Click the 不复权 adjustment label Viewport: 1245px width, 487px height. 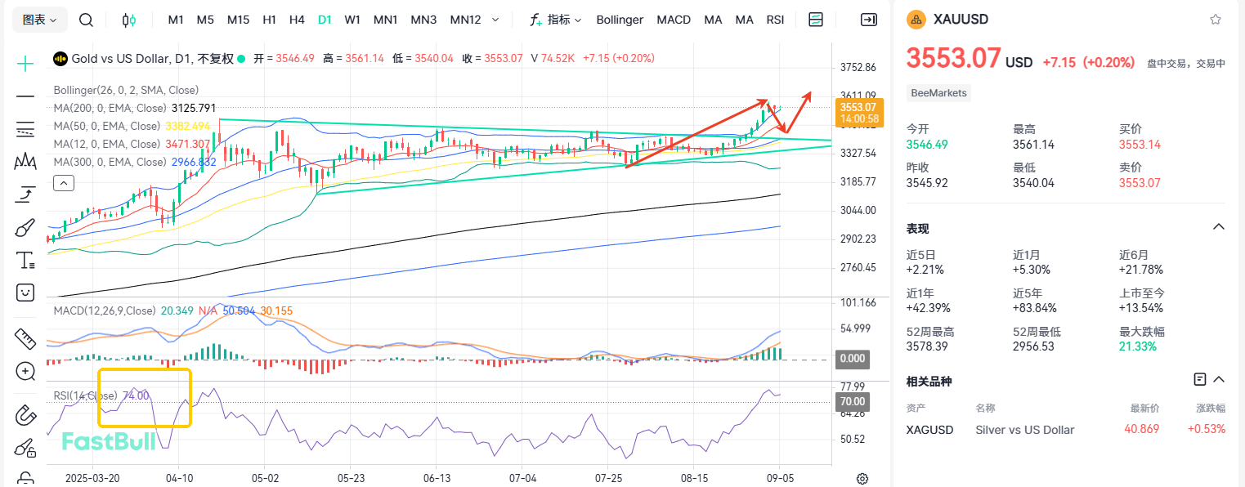217,59
